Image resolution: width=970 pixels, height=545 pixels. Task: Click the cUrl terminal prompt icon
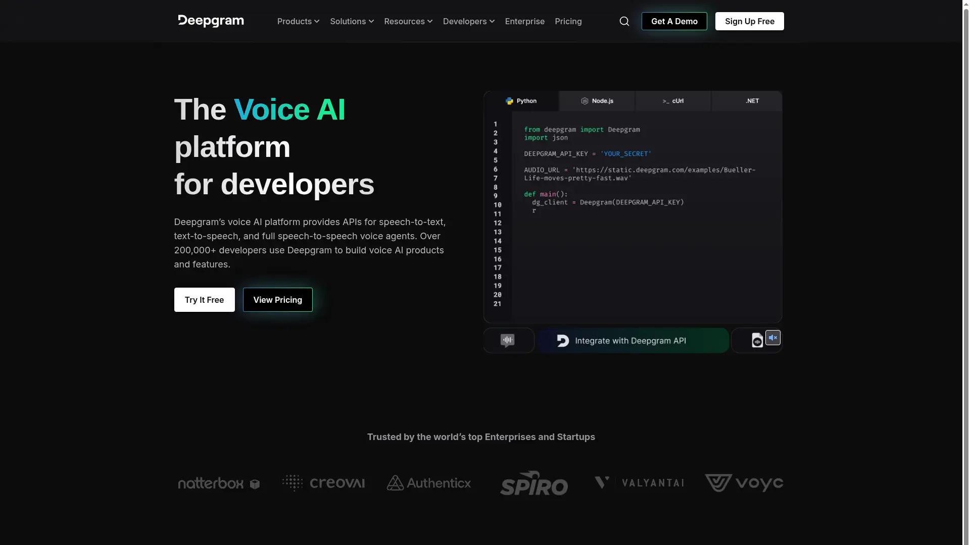click(x=665, y=101)
